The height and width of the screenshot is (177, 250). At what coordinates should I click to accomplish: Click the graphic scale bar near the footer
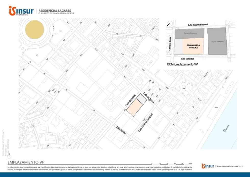[172, 164]
